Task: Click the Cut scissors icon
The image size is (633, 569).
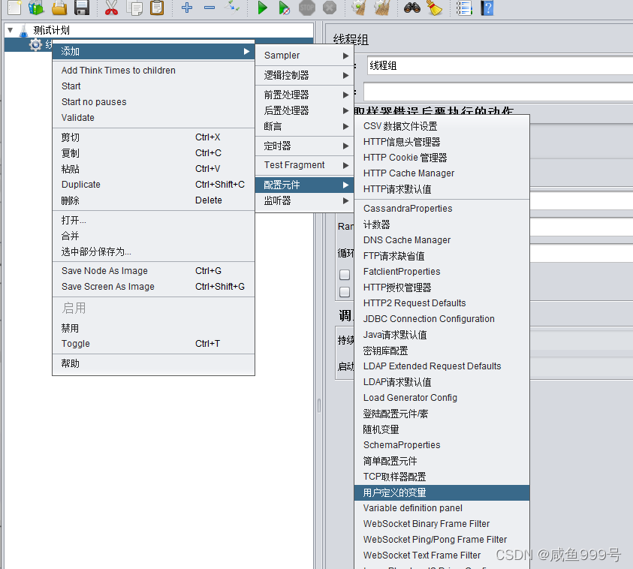Action: (111, 8)
